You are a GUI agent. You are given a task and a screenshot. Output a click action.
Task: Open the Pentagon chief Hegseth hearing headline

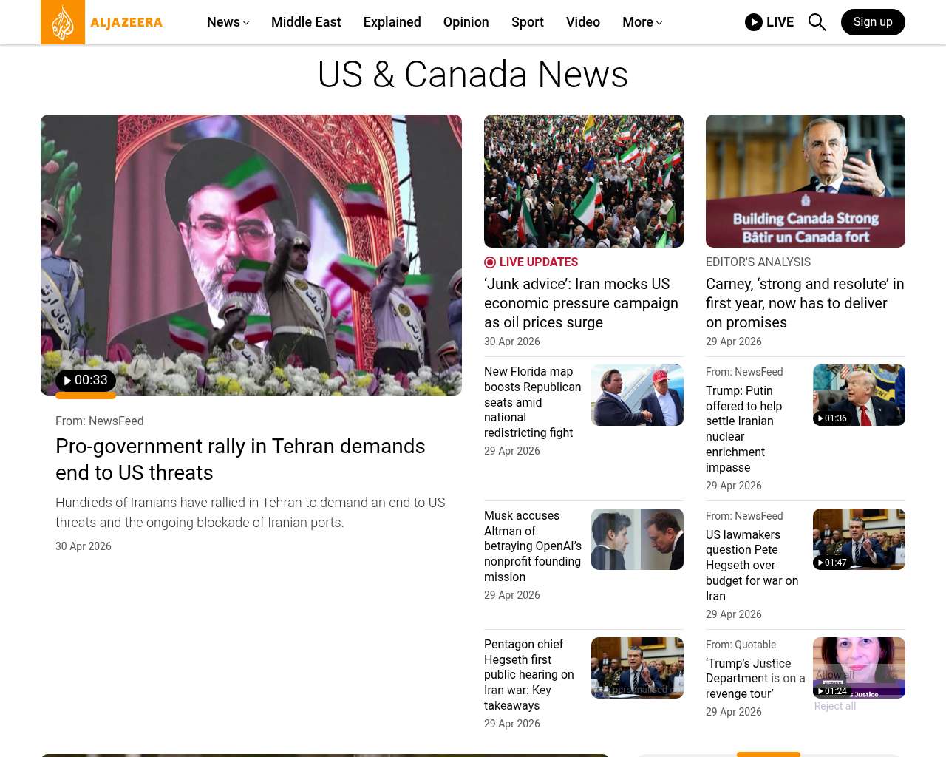click(x=529, y=675)
